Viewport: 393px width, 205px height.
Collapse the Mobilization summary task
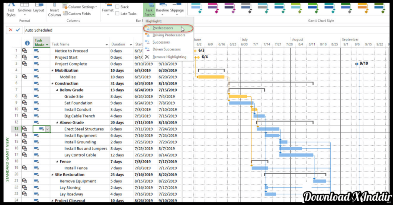tap(53, 71)
